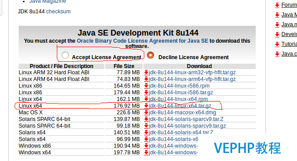Open the Developer link in sidebar
The height and width of the screenshot is (161, 297).
tap(289, 34)
